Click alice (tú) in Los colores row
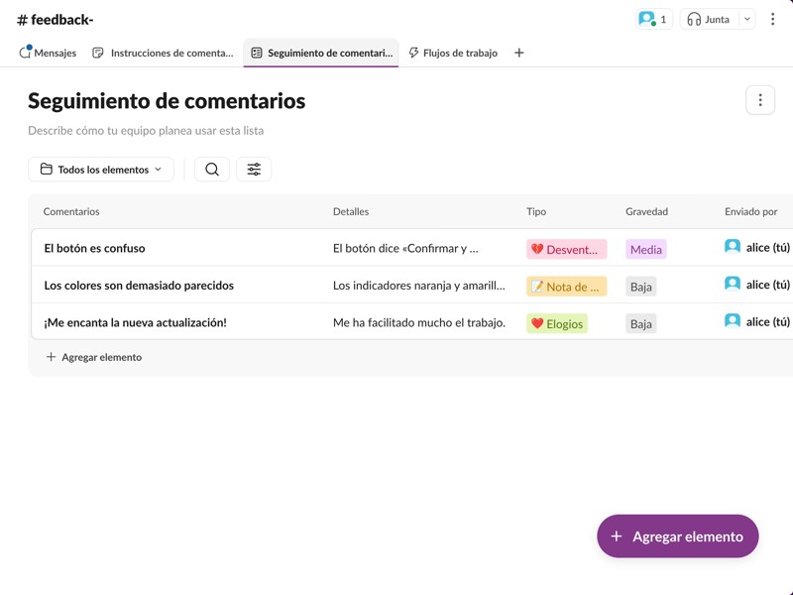793x595 pixels. 757,285
